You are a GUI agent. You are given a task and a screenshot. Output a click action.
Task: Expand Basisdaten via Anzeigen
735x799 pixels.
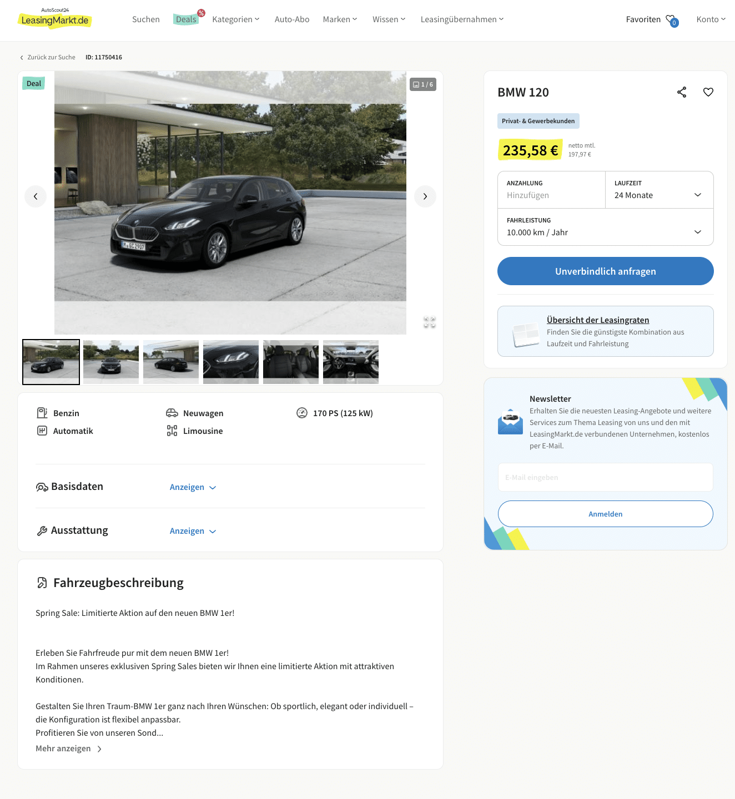193,487
